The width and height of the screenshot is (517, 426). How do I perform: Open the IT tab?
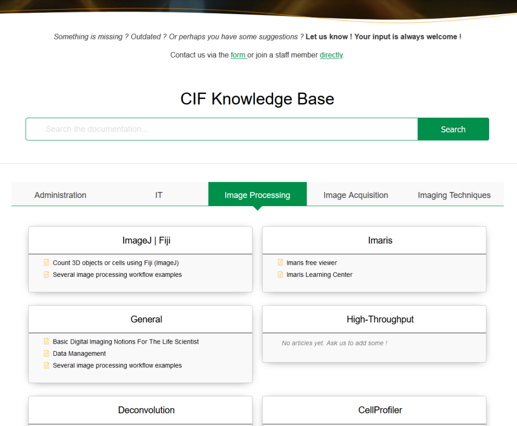click(x=159, y=195)
